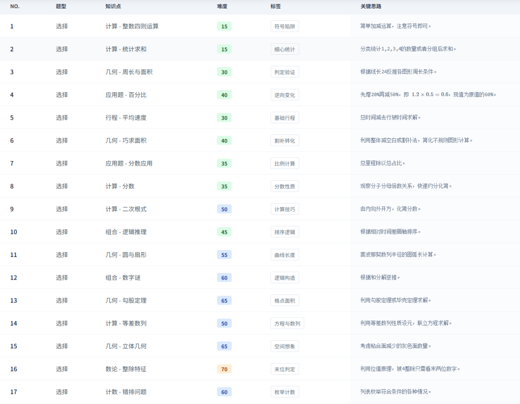Click the 逆向变化 tag
Image resolution: width=520 pixels, height=404 pixels.
pyautogui.click(x=285, y=95)
